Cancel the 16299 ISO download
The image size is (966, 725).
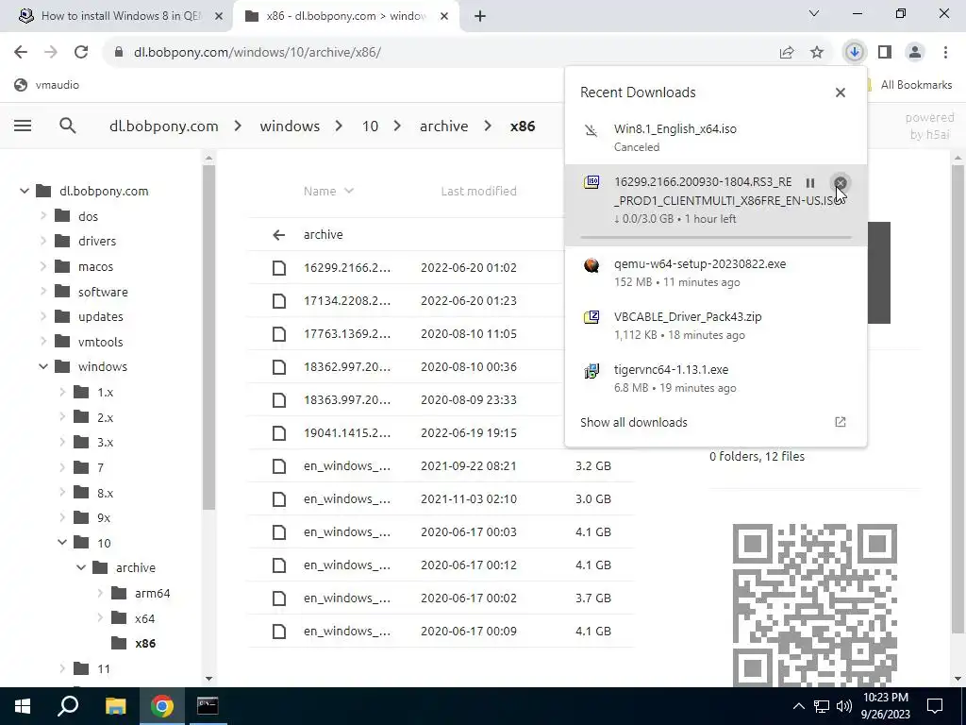pyautogui.click(x=840, y=183)
